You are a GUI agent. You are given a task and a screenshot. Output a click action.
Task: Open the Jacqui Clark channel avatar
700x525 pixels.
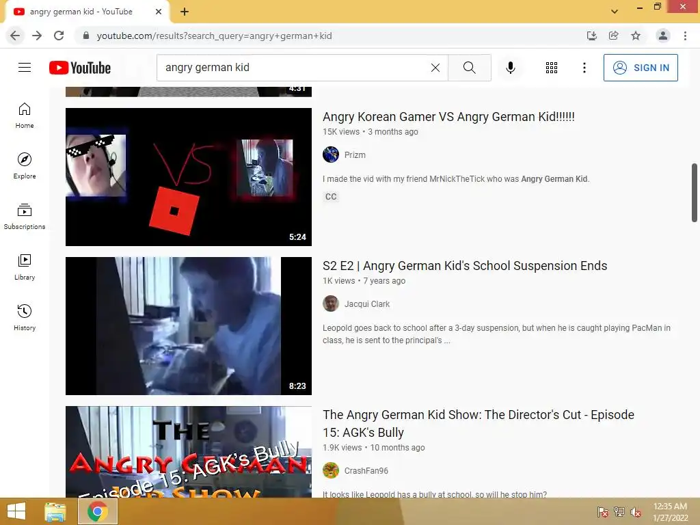(331, 304)
